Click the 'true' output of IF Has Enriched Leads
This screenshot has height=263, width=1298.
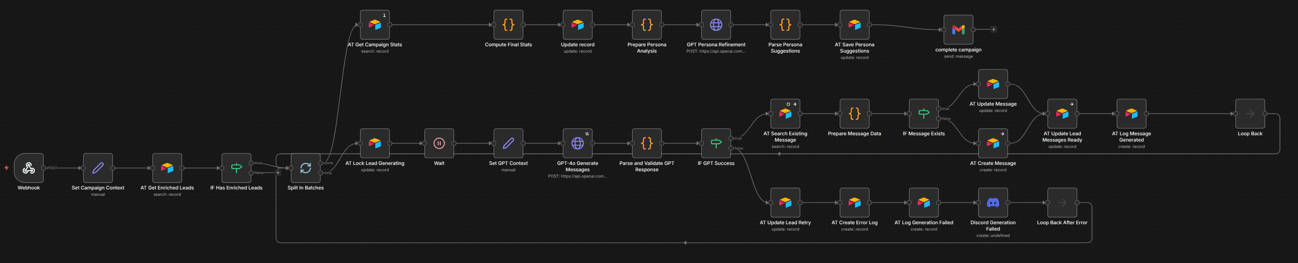(x=251, y=163)
